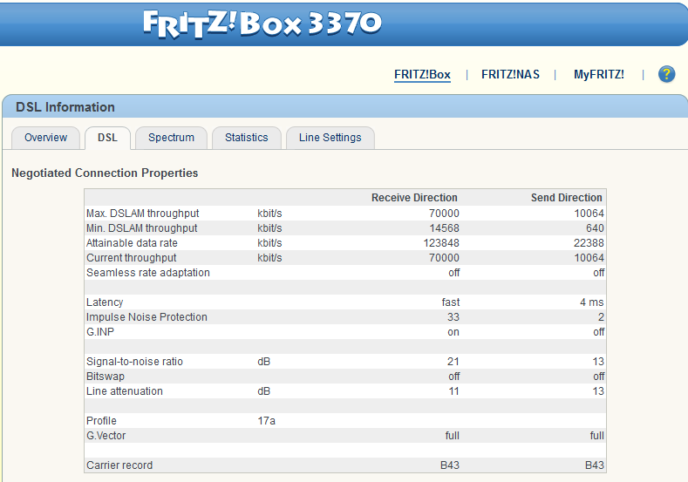Switch to the Statistics tab
Viewport: 688px width, 482px height.
246,138
